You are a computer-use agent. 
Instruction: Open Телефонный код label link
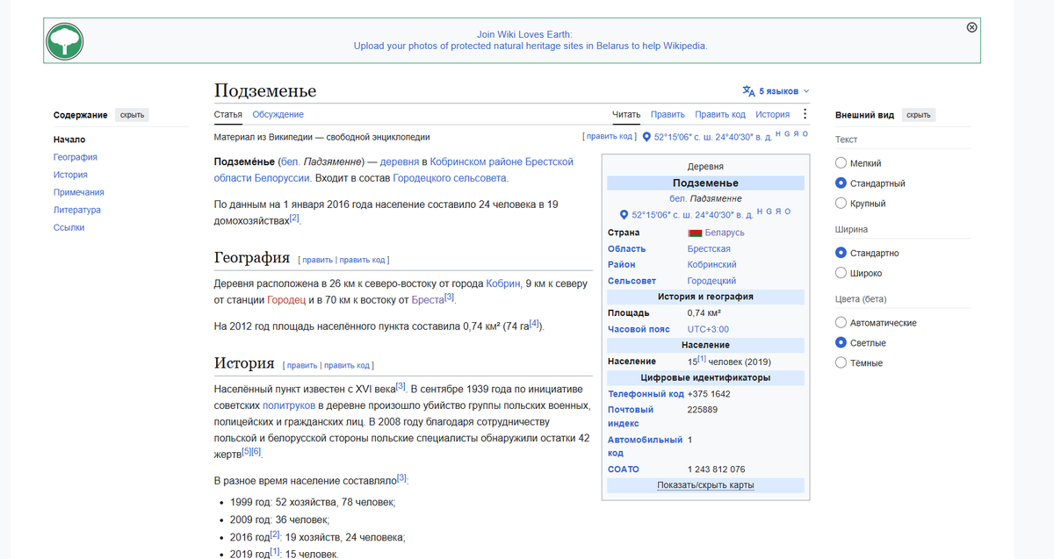pyautogui.click(x=646, y=394)
